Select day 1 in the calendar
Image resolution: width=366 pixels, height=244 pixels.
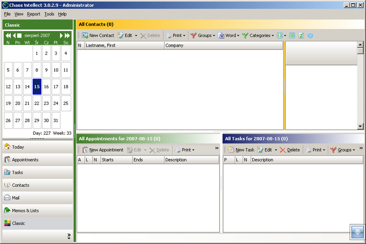click(37, 53)
